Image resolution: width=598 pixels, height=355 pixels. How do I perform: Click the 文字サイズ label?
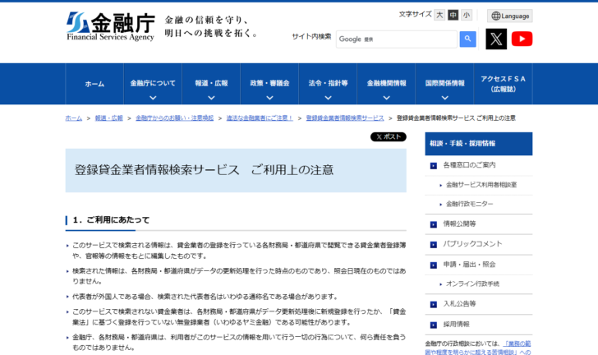coord(415,15)
